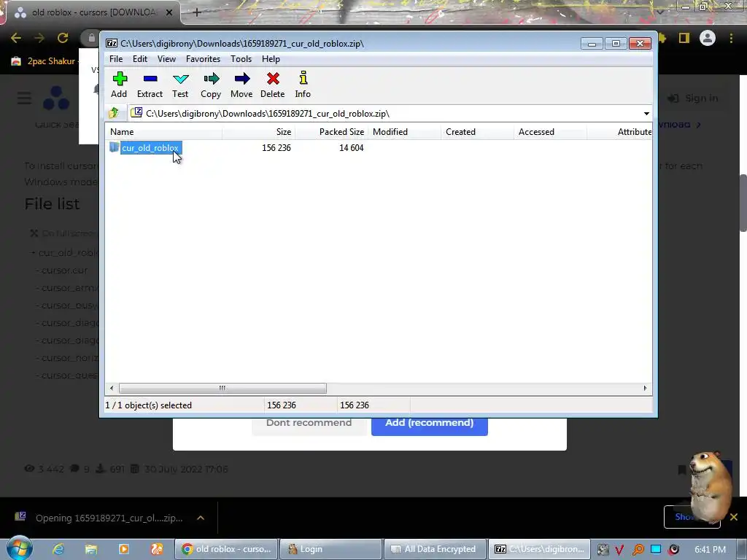Viewport: 747px width, 560px height.
Task: Click the archive path address field
Action: click(x=385, y=114)
